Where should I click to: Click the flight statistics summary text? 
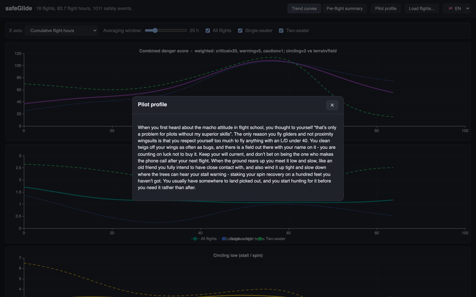84,9
